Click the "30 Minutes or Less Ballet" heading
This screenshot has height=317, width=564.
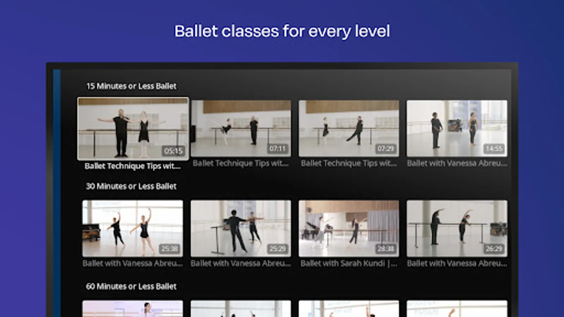click(131, 186)
